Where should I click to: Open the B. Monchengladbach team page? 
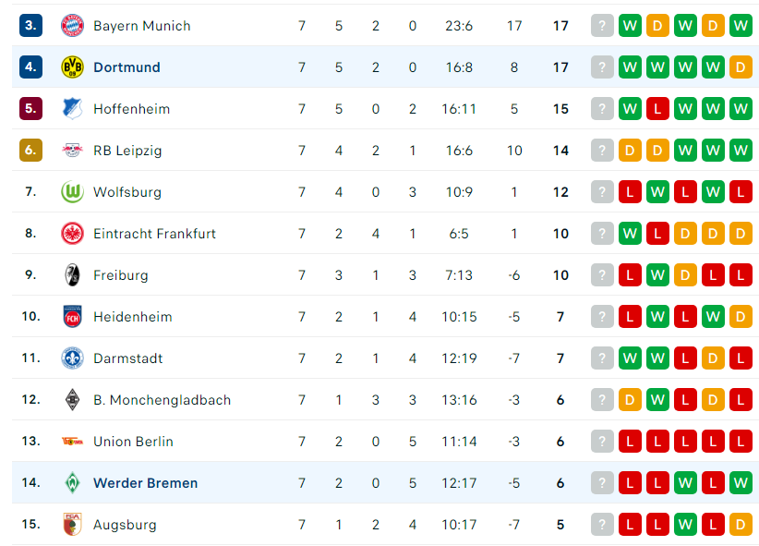point(163,400)
